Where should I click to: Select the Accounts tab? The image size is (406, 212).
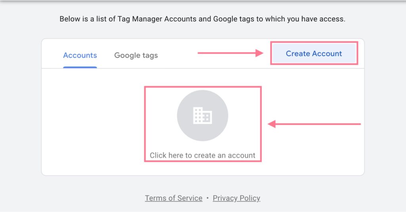pyautogui.click(x=80, y=55)
